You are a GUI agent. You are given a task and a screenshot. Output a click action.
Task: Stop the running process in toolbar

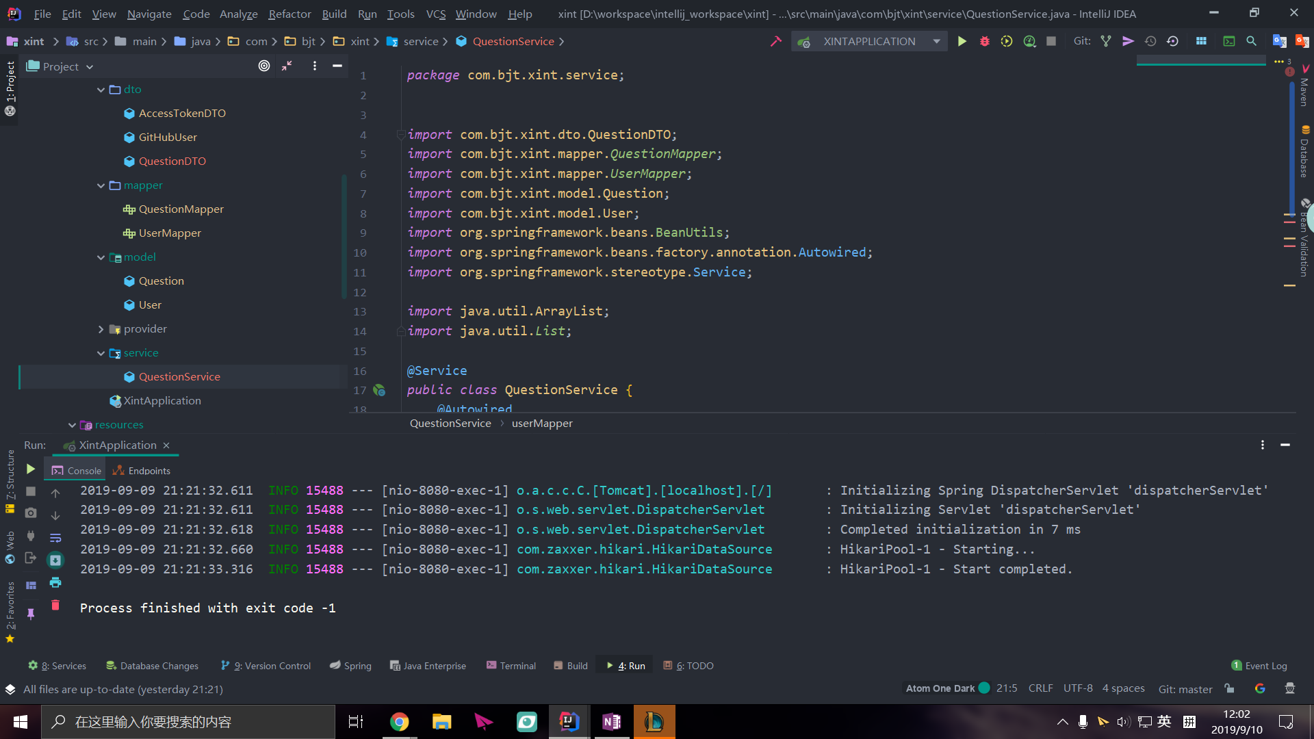tap(1051, 41)
